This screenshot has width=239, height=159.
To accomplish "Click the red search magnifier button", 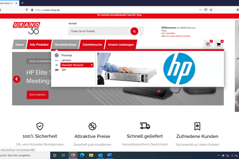I will pyautogui.click(x=134, y=31).
